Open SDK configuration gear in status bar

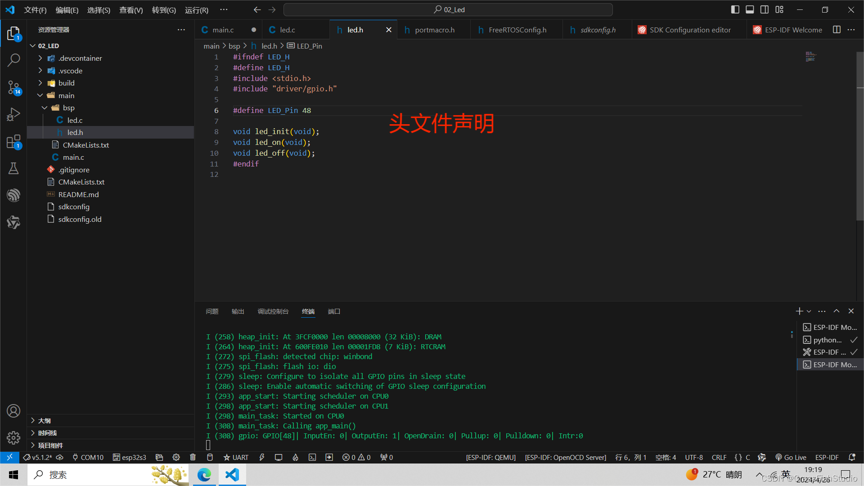(x=176, y=457)
